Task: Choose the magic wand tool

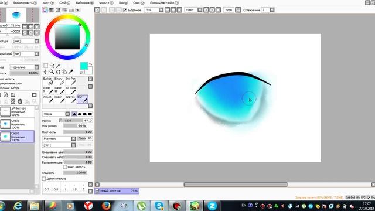Action: click(x=58, y=66)
